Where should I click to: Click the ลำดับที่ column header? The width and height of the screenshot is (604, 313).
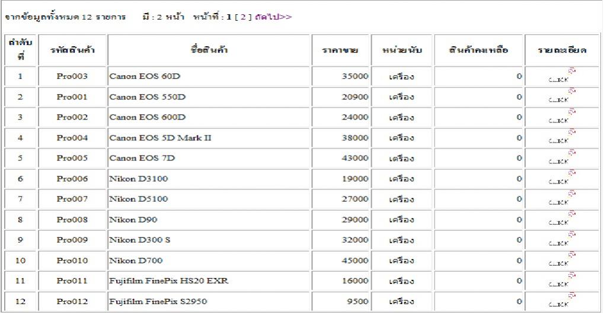click(x=20, y=50)
